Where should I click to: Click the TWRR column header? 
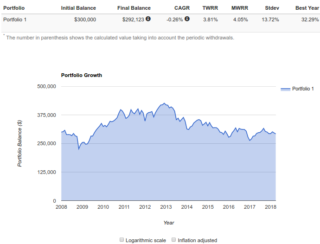coord(210,8)
